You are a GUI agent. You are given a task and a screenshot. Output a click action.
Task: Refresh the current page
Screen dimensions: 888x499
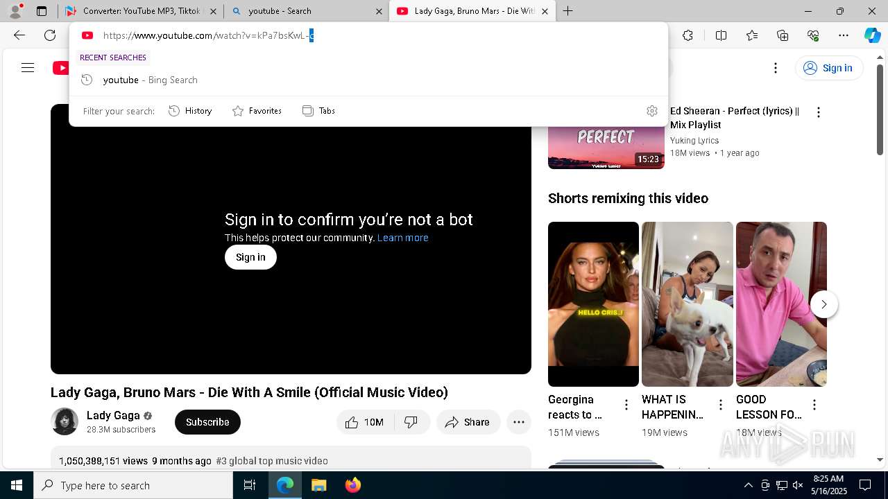click(x=50, y=35)
